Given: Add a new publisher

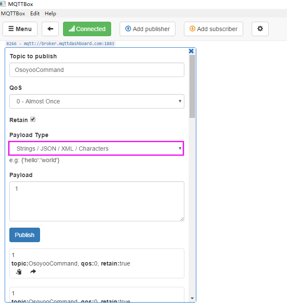Looking at the screenshot, I should pyautogui.click(x=147, y=29).
